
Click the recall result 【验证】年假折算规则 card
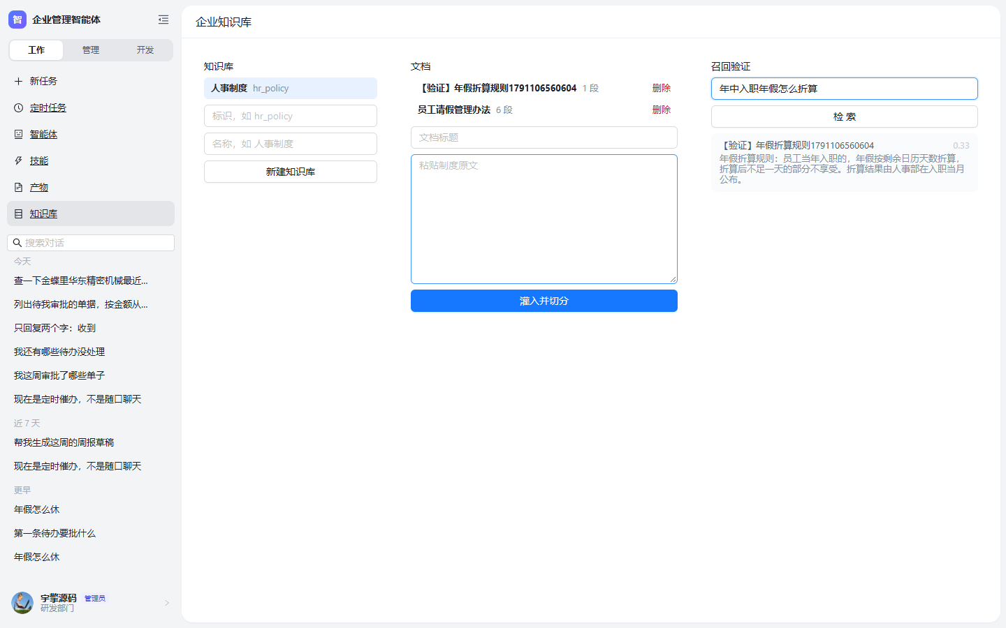click(845, 163)
